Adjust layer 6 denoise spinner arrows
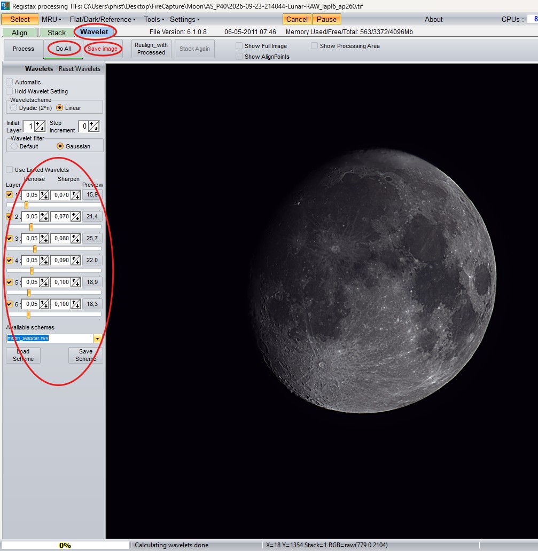Image resolution: width=538 pixels, height=551 pixels. pos(44,304)
